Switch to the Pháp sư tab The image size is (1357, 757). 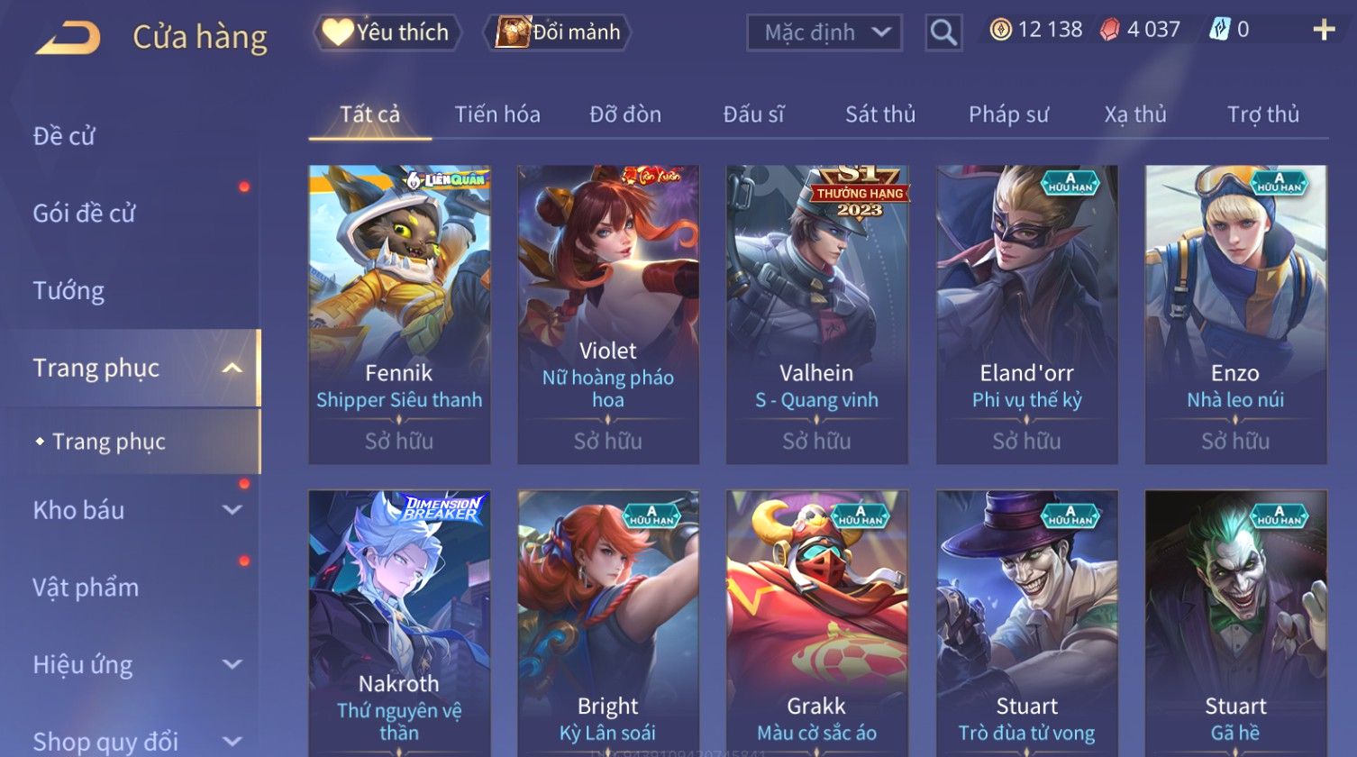tap(1008, 114)
